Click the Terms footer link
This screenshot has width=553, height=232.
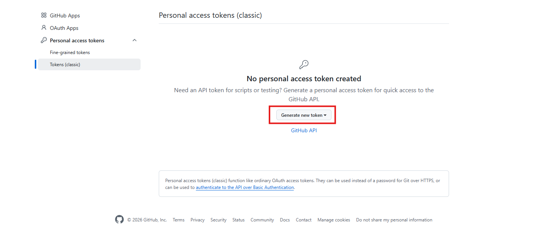point(178,220)
